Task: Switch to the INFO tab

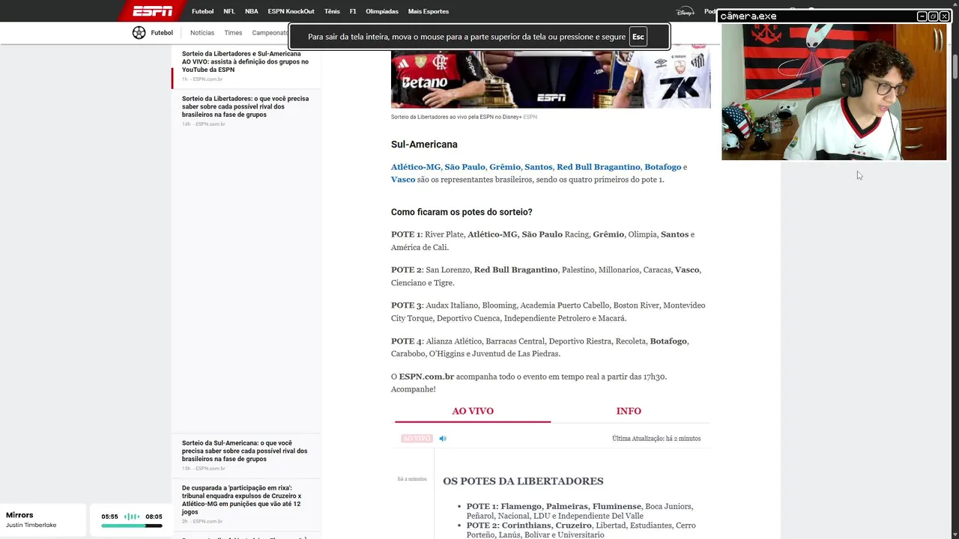Action: click(629, 411)
